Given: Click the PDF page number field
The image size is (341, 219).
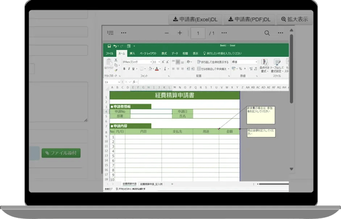Looking at the screenshot, I should click(198, 33).
